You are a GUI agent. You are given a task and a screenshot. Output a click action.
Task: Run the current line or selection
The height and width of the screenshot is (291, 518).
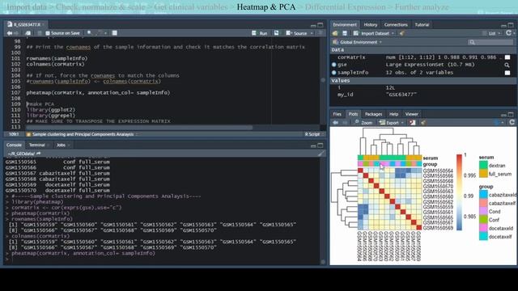coord(260,33)
